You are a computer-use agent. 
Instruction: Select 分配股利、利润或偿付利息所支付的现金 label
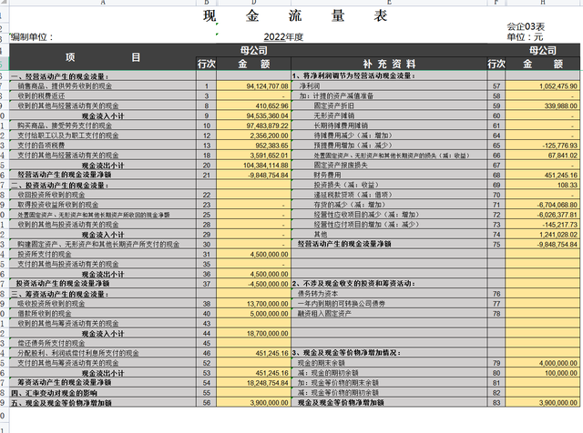click(x=78, y=353)
